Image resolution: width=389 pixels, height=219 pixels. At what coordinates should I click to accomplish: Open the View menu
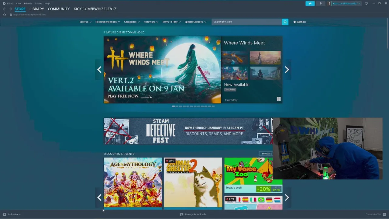pos(19,3)
